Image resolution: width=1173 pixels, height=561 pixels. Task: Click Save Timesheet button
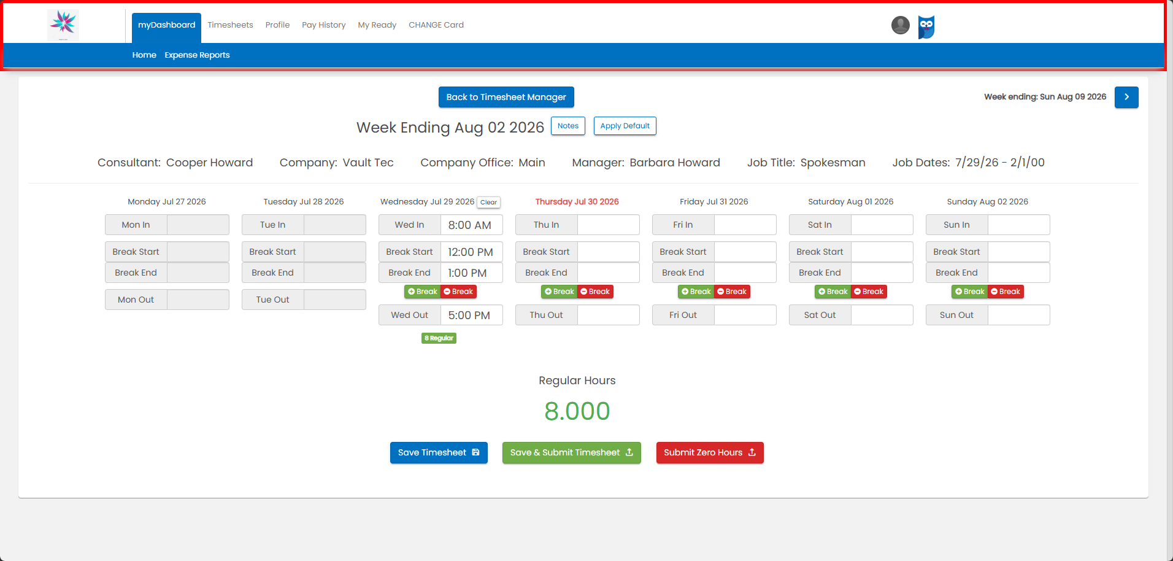point(439,453)
